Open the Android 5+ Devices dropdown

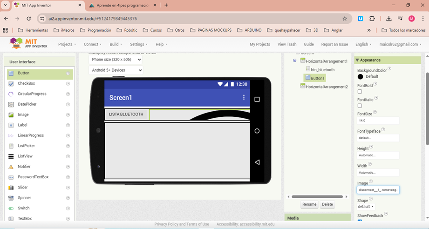pos(116,70)
